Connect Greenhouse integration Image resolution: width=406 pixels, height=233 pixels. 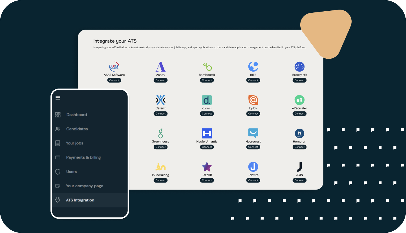click(x=160, y=147)
